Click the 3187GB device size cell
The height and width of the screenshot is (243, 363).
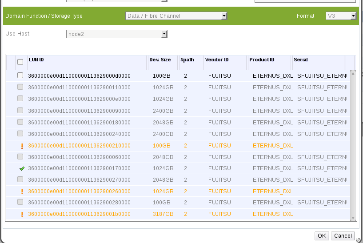pyautogui.click(x=163, y=214)
